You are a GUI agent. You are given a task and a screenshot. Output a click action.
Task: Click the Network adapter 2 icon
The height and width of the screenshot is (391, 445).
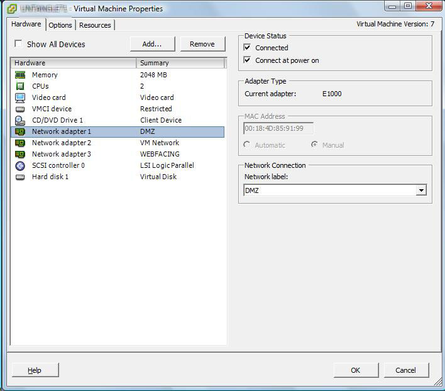(20, 143)
